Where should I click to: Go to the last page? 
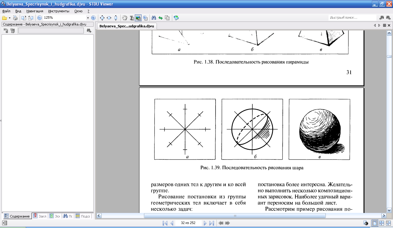pyautogui.click(x=212, y=223)
